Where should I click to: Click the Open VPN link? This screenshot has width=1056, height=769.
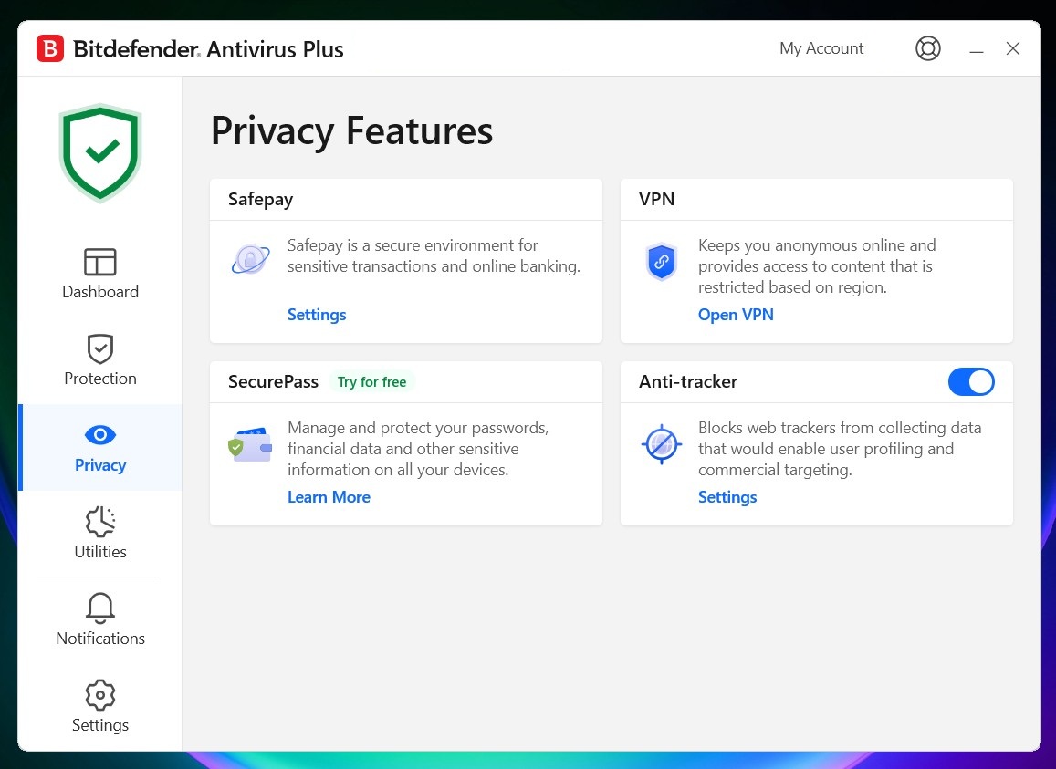click(x=736, y=315)
